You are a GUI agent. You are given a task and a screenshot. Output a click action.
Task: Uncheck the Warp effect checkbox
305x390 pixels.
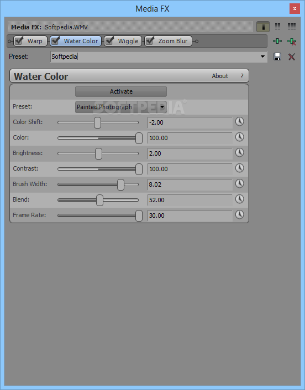19,41
